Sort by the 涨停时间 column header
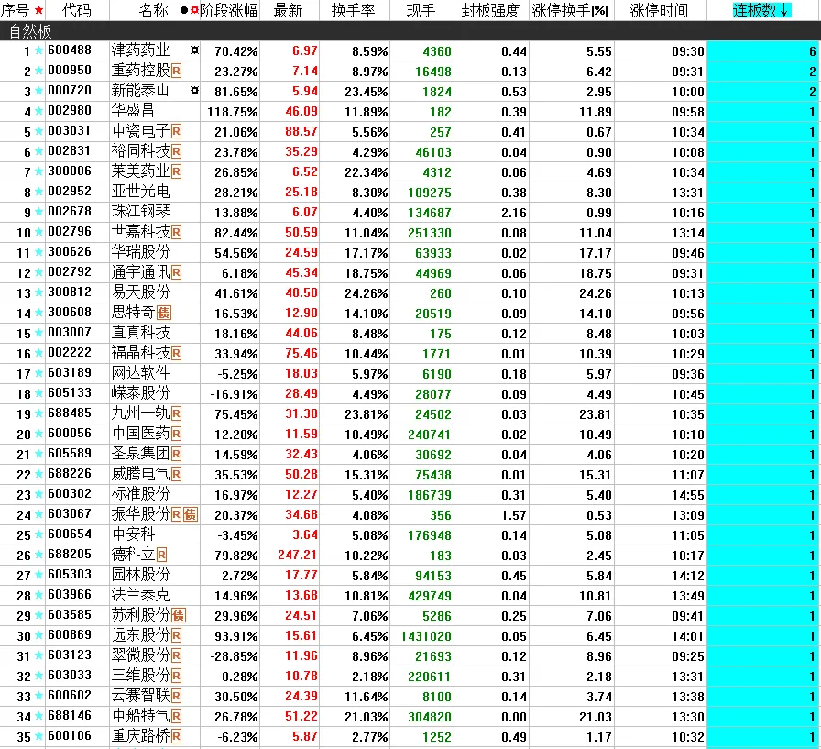Image resolution: width=821 pixels, height=749 pixels. tap(659, 10)
